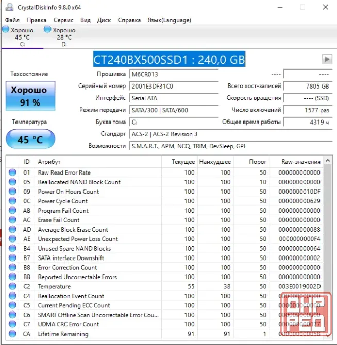337x345 pixels.
Task: Click the scroll up arrow of attribute list
Action: pyautogui.click(x=328, y=160)
